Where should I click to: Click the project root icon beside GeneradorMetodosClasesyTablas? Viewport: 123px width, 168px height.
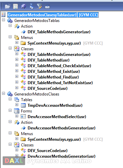click(x=3, y=15)
